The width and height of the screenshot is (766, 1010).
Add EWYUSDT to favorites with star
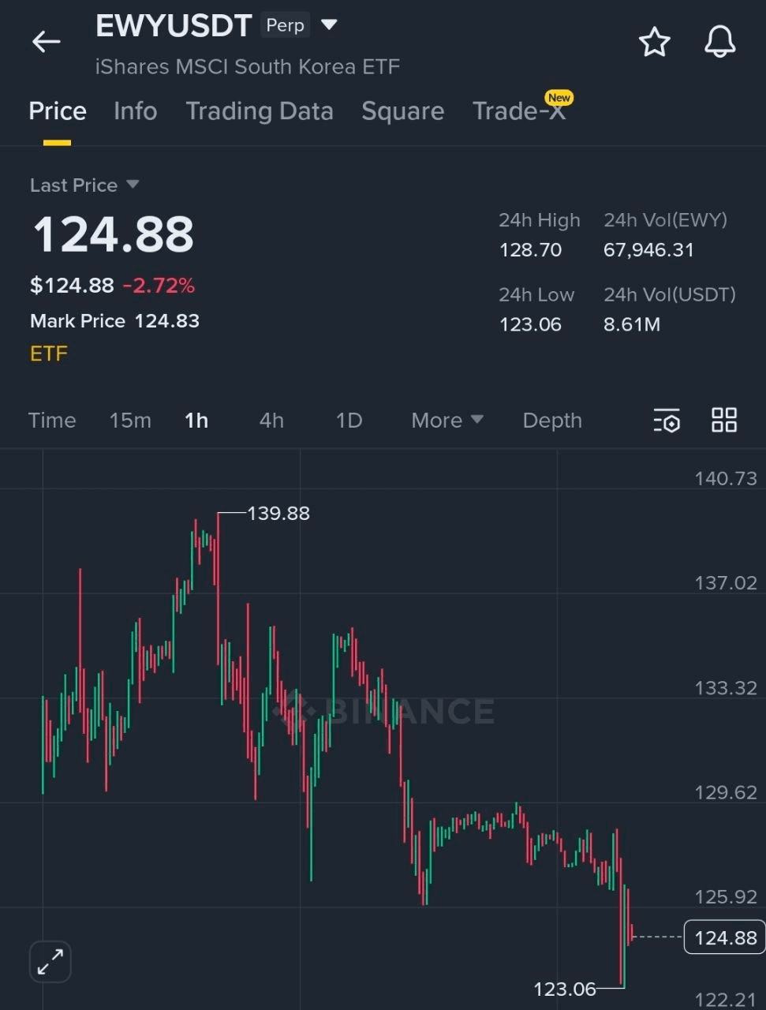(654, 42)
